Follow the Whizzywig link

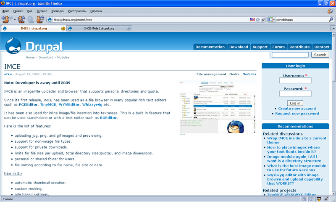pos(92,105)
